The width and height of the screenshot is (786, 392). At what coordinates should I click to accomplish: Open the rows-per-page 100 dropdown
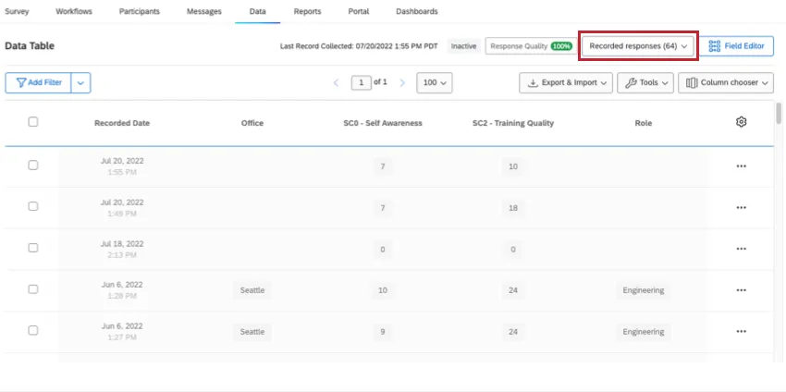[434, 83]
